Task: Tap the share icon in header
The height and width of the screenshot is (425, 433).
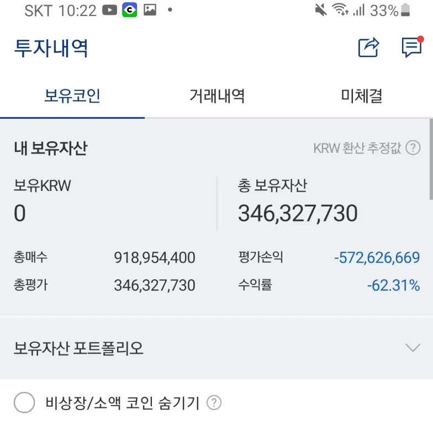Action: coord(368,47)
